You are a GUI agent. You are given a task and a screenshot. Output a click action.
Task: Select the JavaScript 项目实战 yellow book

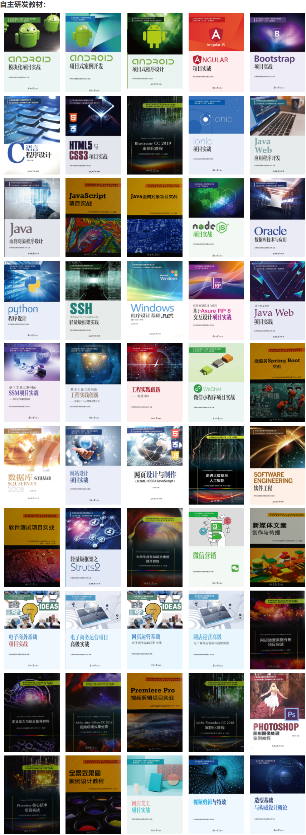[93, 218]
